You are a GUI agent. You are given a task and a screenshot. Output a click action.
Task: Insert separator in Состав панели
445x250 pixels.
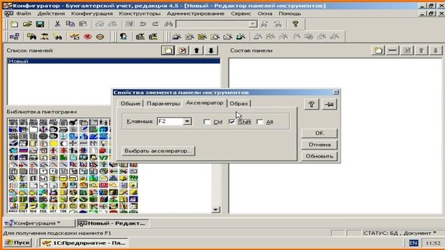click(392, 51)
